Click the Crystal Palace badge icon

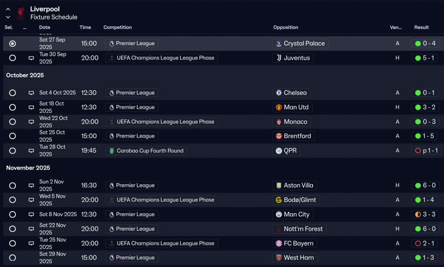click(279, 44)
